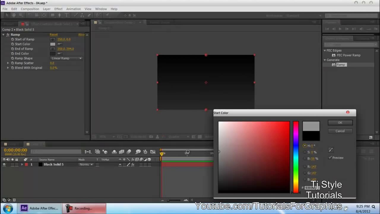Pick Start Color with its eyedropper
The height and width of the screenshot is (214, 380).
(60, 44)
